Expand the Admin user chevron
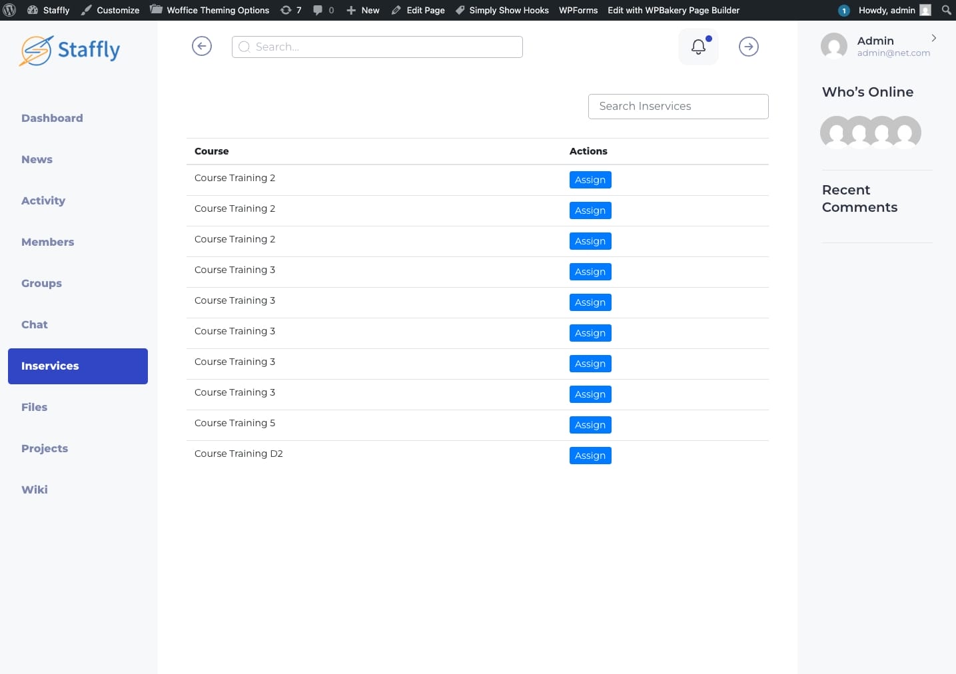956x674 pixels. click(x=933, y=38)
